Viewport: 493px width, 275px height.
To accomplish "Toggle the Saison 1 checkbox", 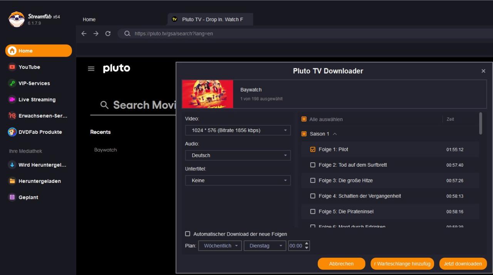I will (x=304, y=134).
